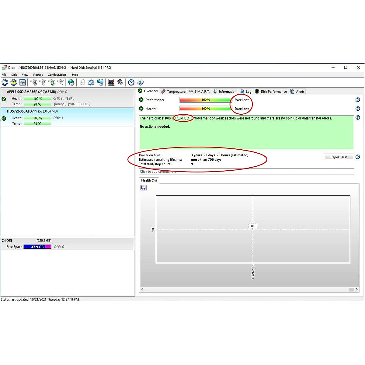Click the monitor with pen configuration icon
365x365 pixels.
pyautogui.click(x=111, y=82)
